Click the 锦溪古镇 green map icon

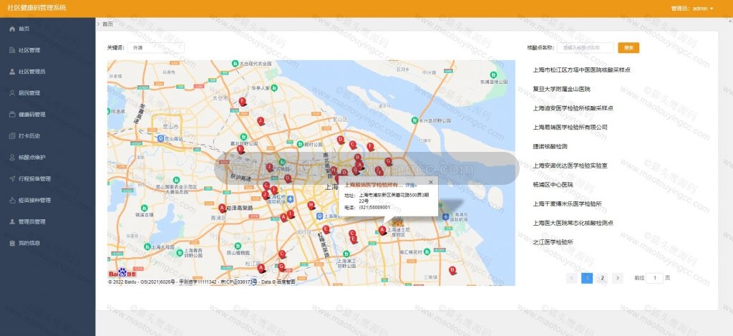point(145,207)
